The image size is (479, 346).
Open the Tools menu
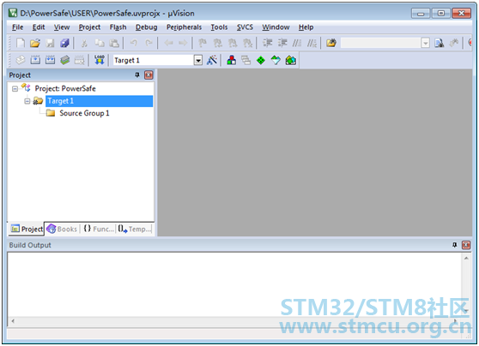[219, 27]
